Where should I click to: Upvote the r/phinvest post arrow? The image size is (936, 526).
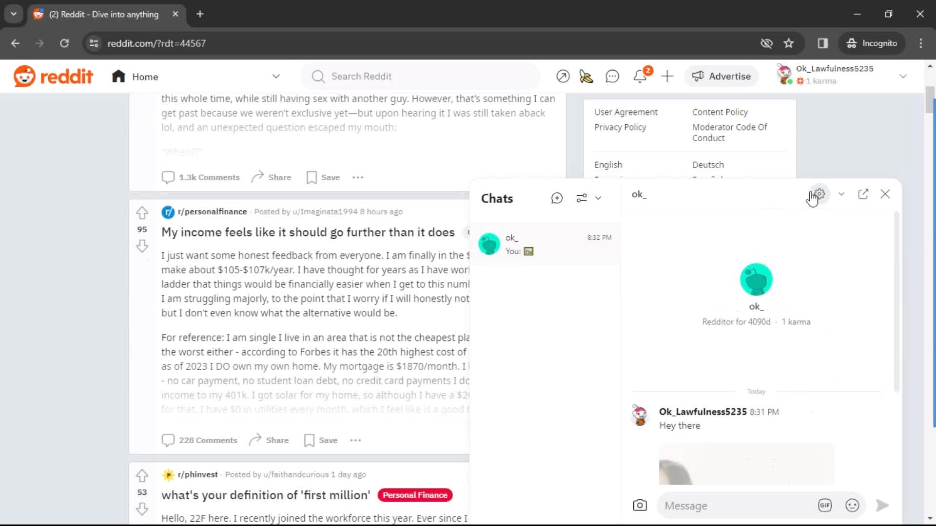click(x=142, y=475)
